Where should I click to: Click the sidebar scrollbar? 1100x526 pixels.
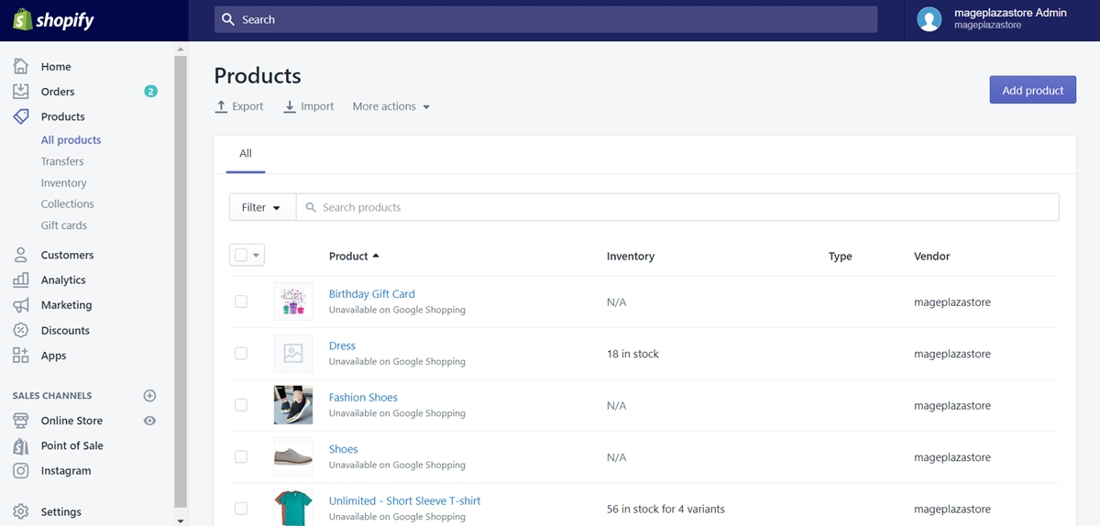click(181, 279)
